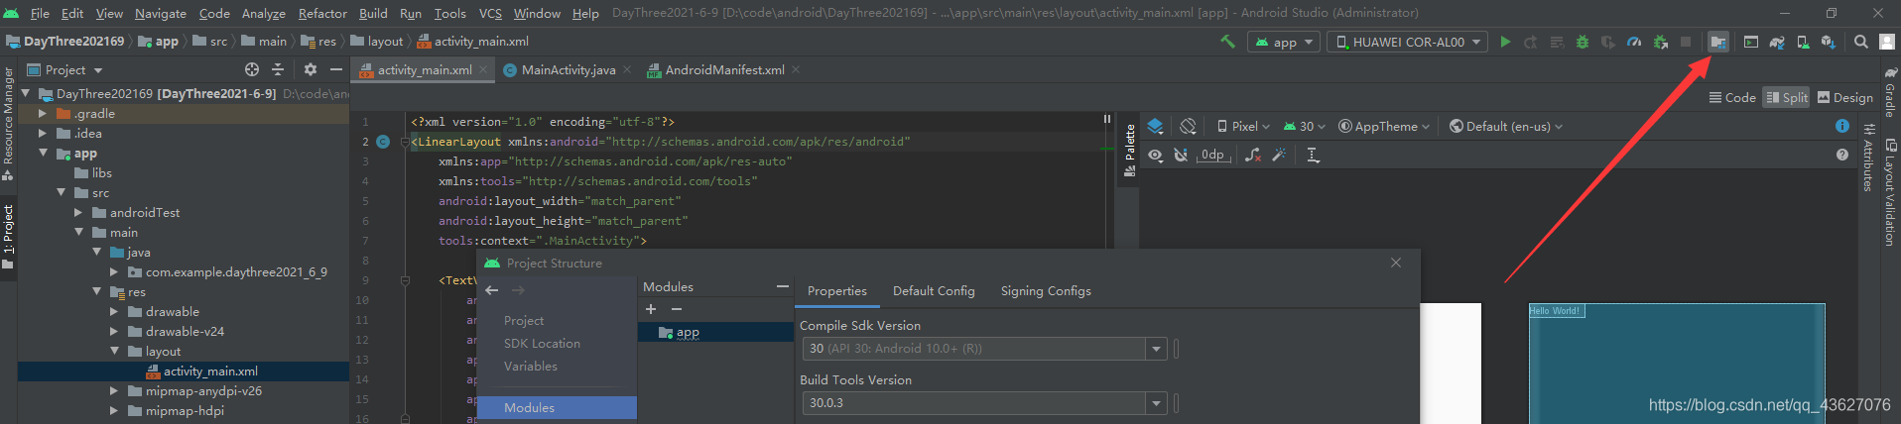Switch to MainActivity.java tab
1901x424 pixels.
(x=569, y=69)
